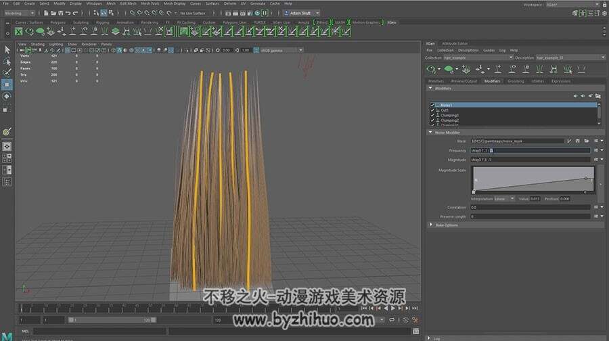Switch to the Primitives tab
The image size is (609, 341).
click(x=436, y=81)
